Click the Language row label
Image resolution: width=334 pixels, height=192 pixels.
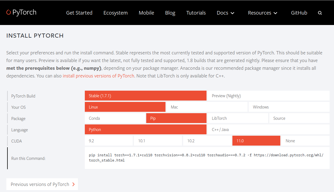click(x=20, y=130)
